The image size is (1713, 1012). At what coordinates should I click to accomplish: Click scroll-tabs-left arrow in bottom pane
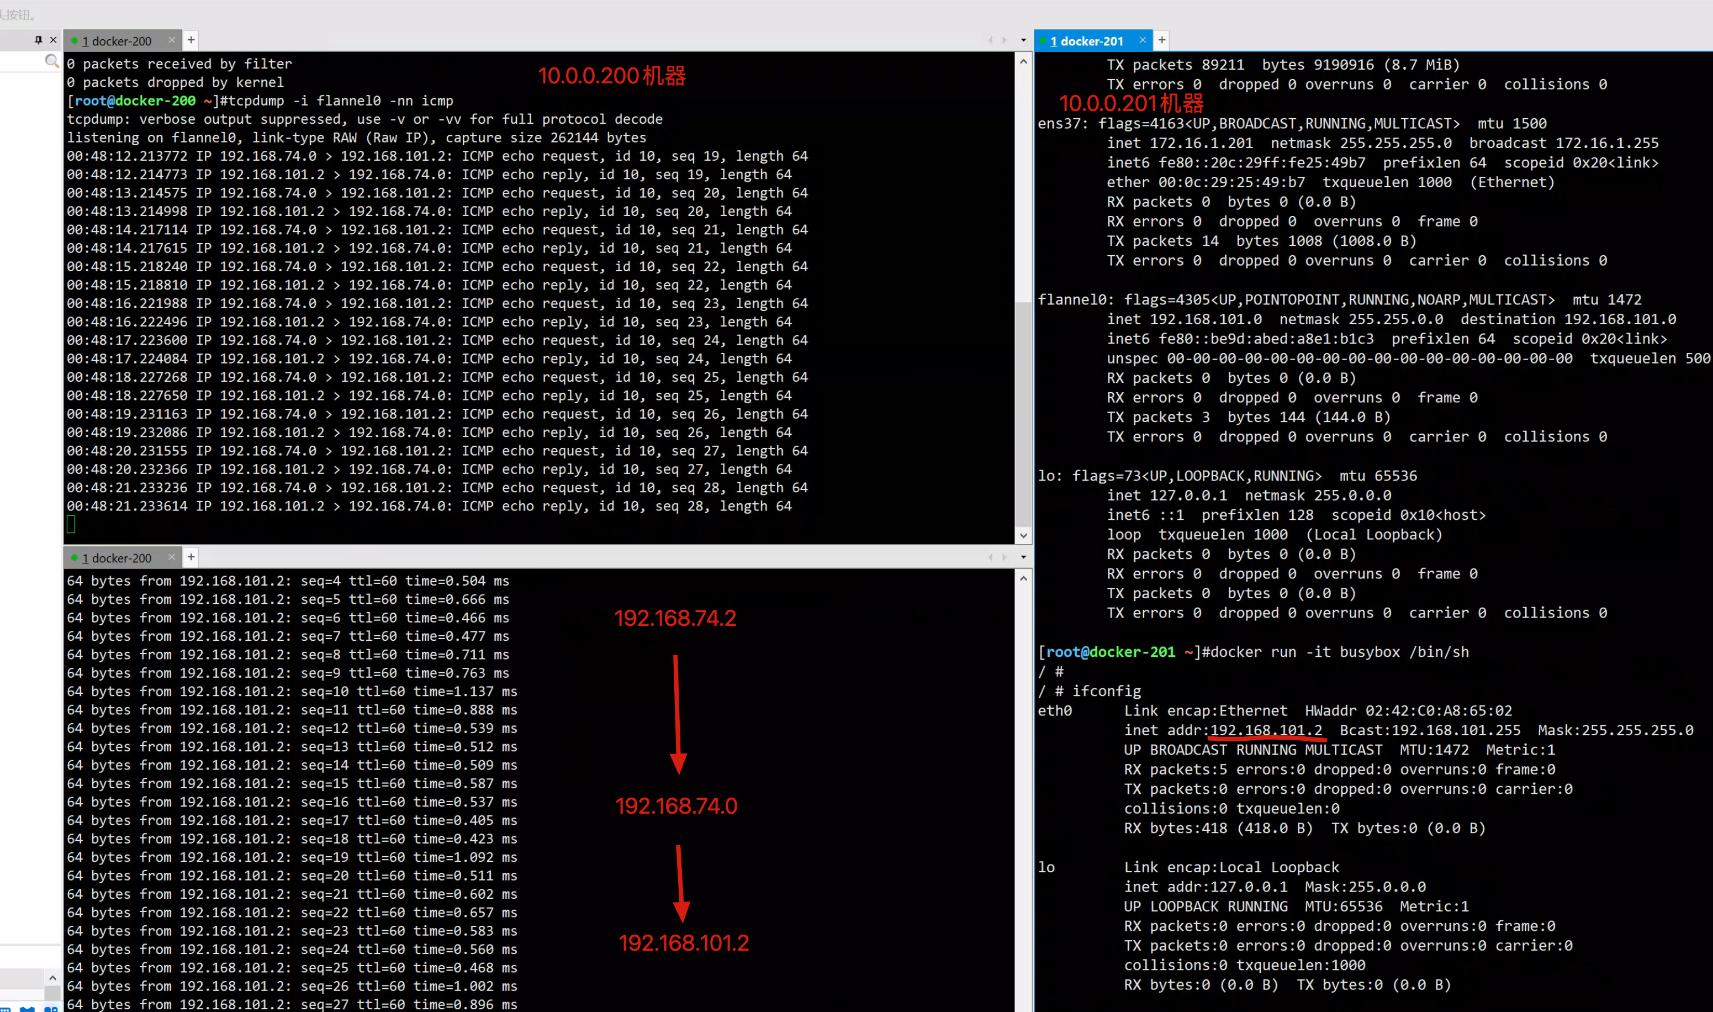(990, 557)
